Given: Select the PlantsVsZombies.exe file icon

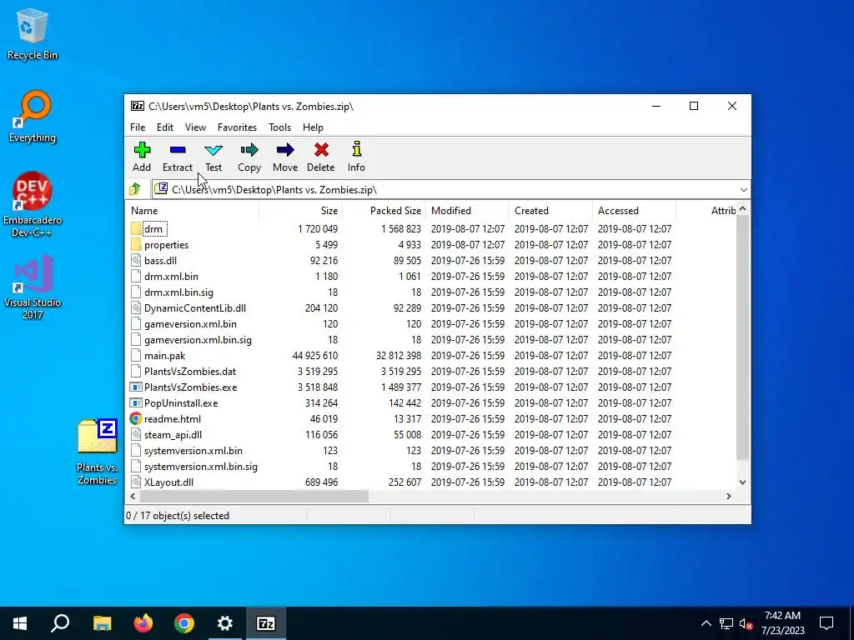Looking at the screenshot, I should pyautogui.click(x=136, y=387).
